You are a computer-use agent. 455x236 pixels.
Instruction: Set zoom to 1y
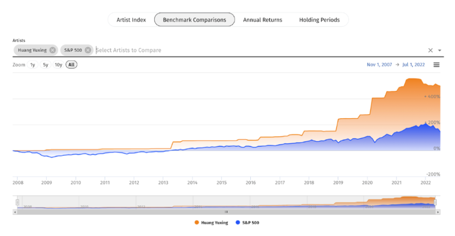click(x=32, y=65)
